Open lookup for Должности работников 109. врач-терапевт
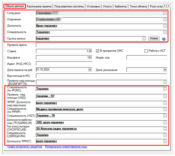The width and height of the screenshot is (175, 156). coord(165,123)
